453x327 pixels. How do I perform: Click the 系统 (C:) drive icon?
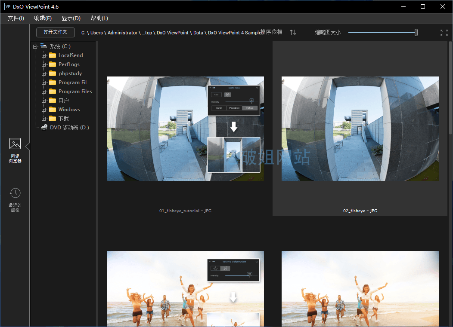(43, 46)
